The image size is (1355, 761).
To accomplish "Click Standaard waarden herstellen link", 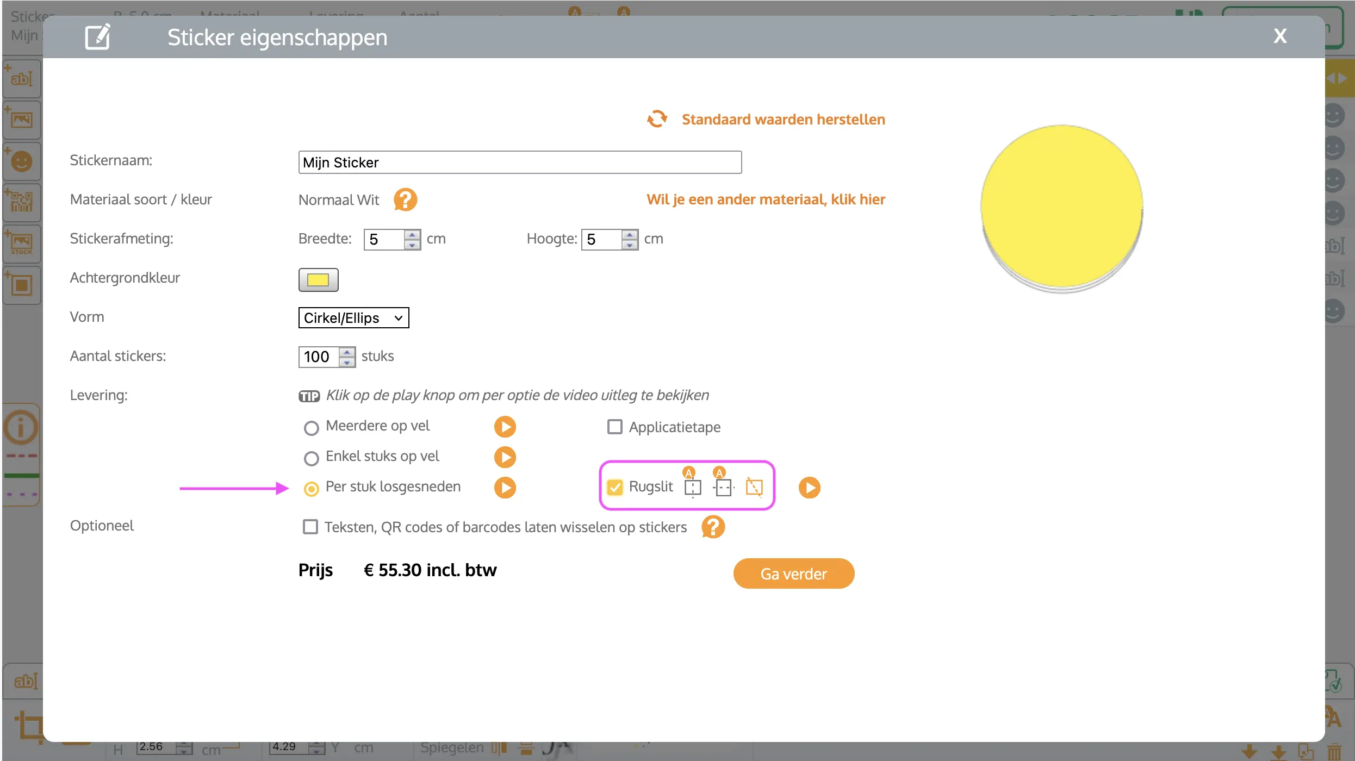I will point(783,119).
